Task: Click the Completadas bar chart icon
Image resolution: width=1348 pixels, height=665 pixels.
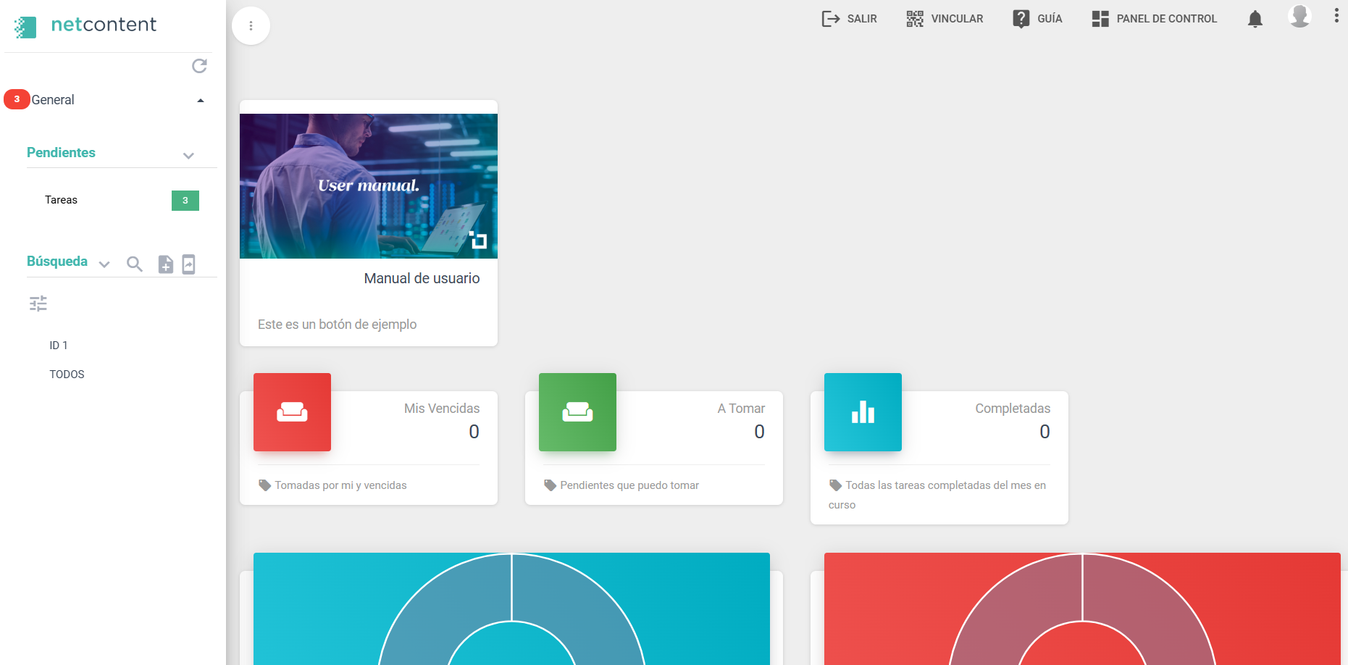Action: [x=863, y=412]
